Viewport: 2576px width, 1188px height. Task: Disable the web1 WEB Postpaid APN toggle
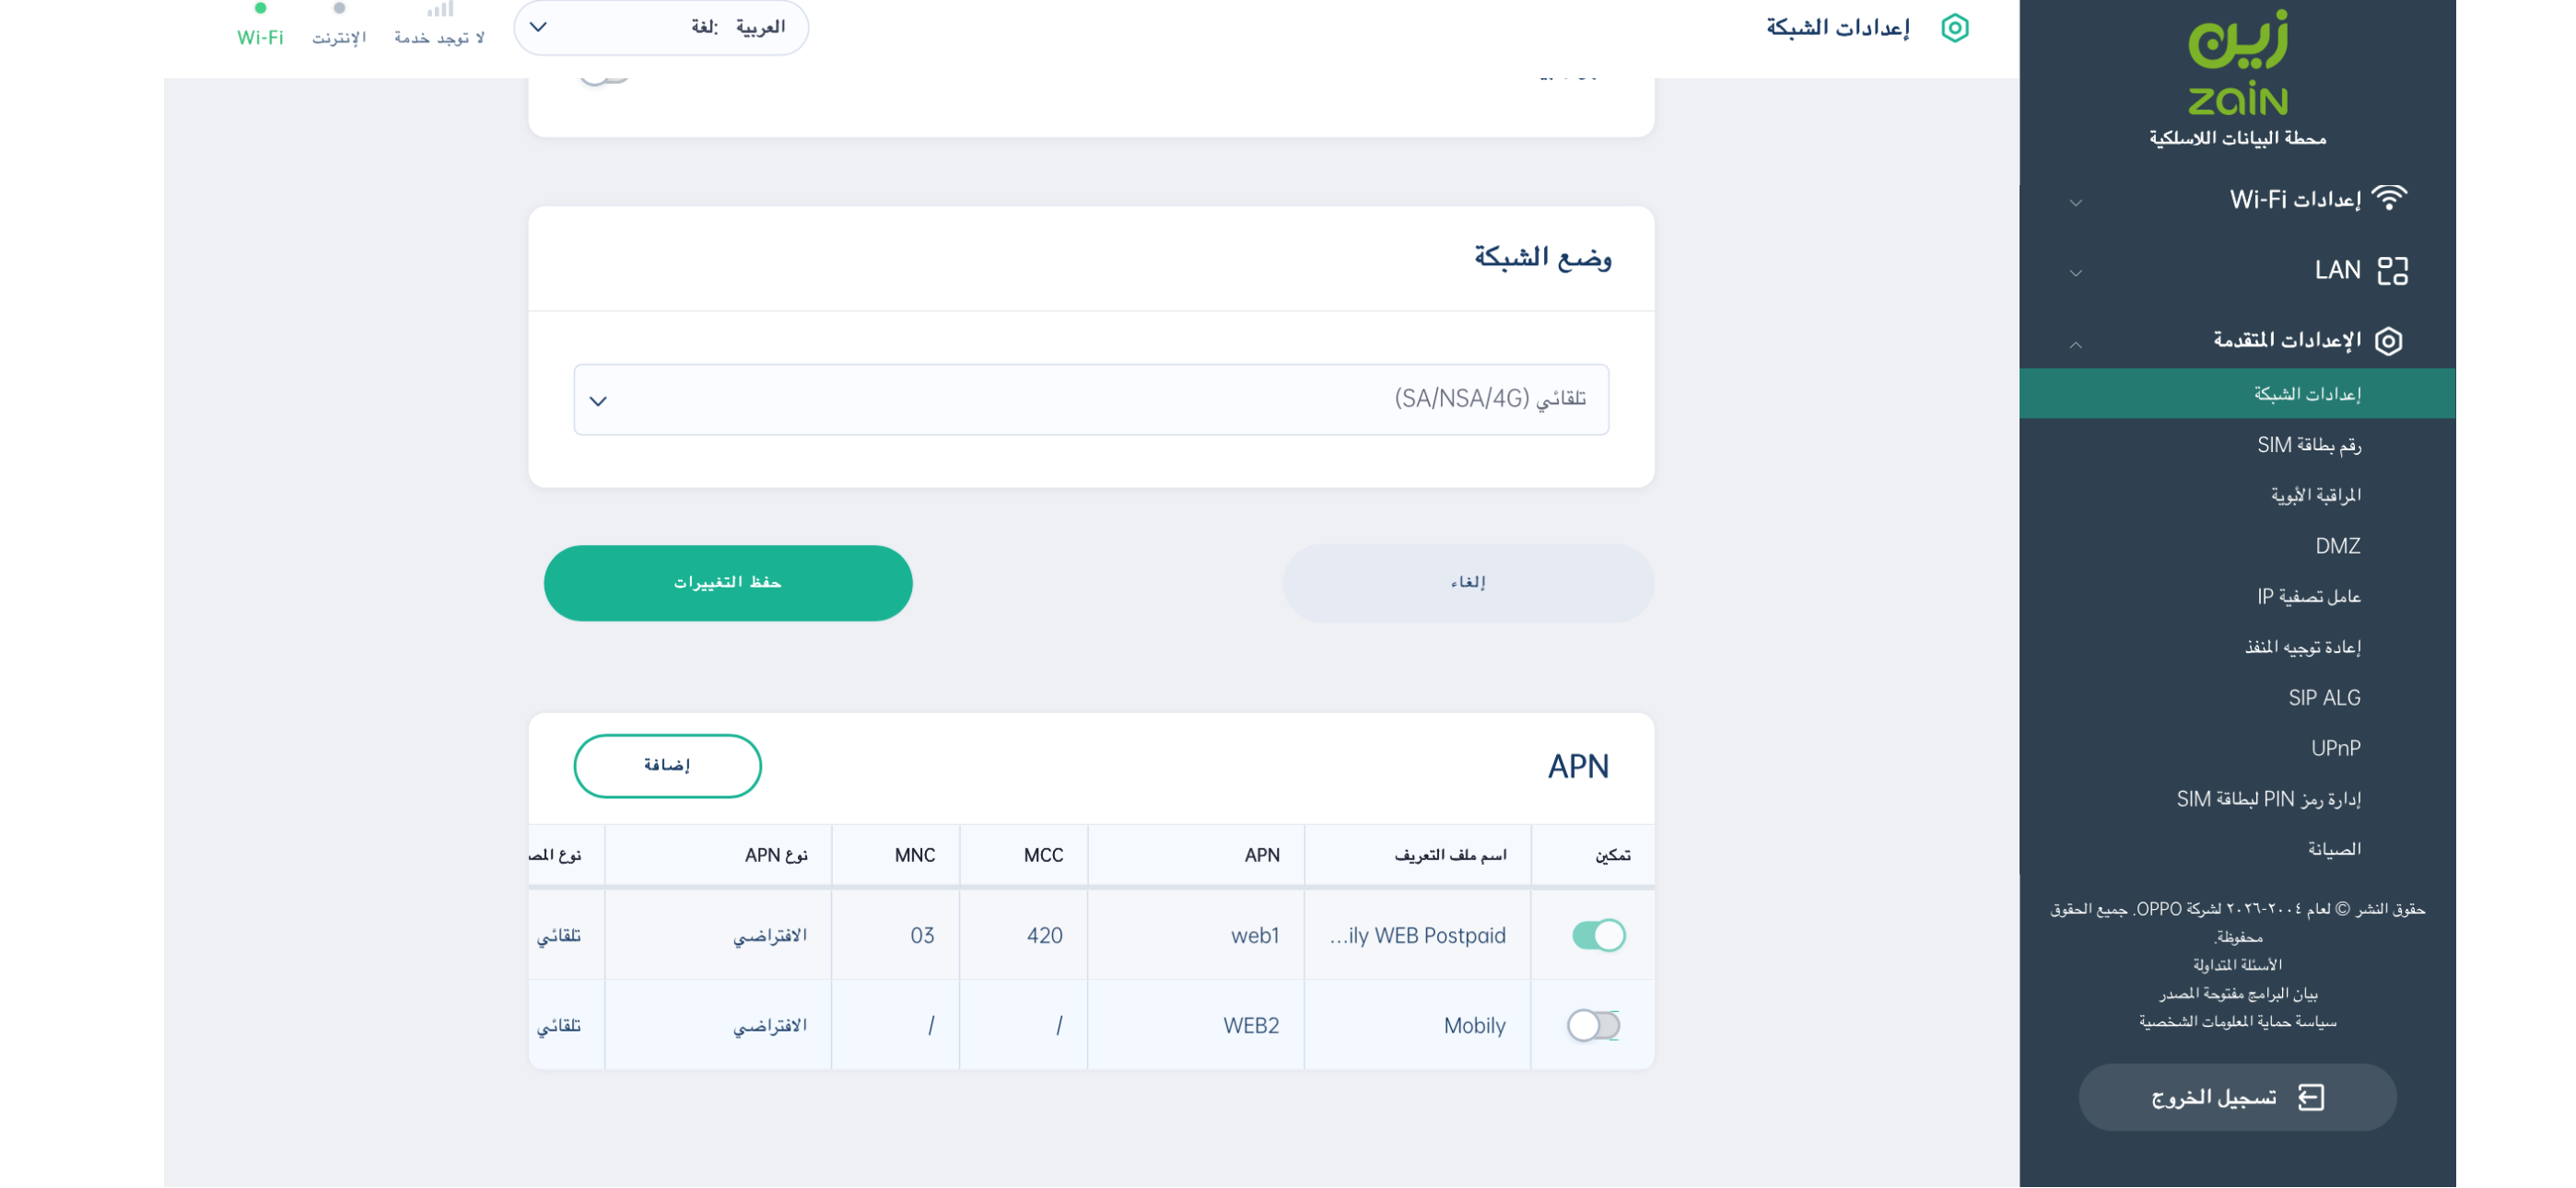pyautogui.click(x=1597, y=935)
